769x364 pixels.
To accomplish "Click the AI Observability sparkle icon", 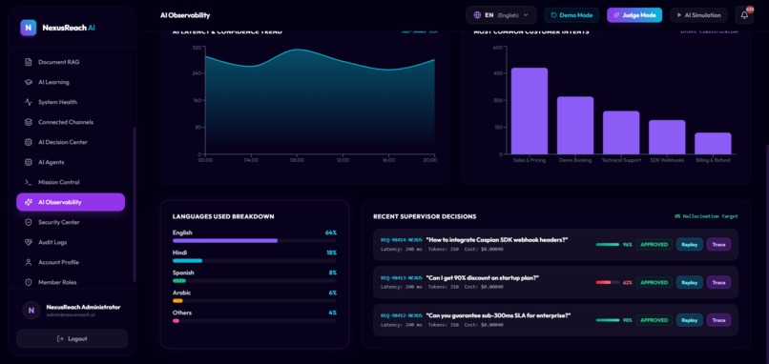I will [x=29, y=202].
